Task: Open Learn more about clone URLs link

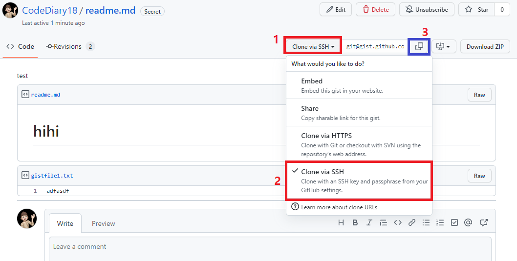Action: tap(339, 207)
